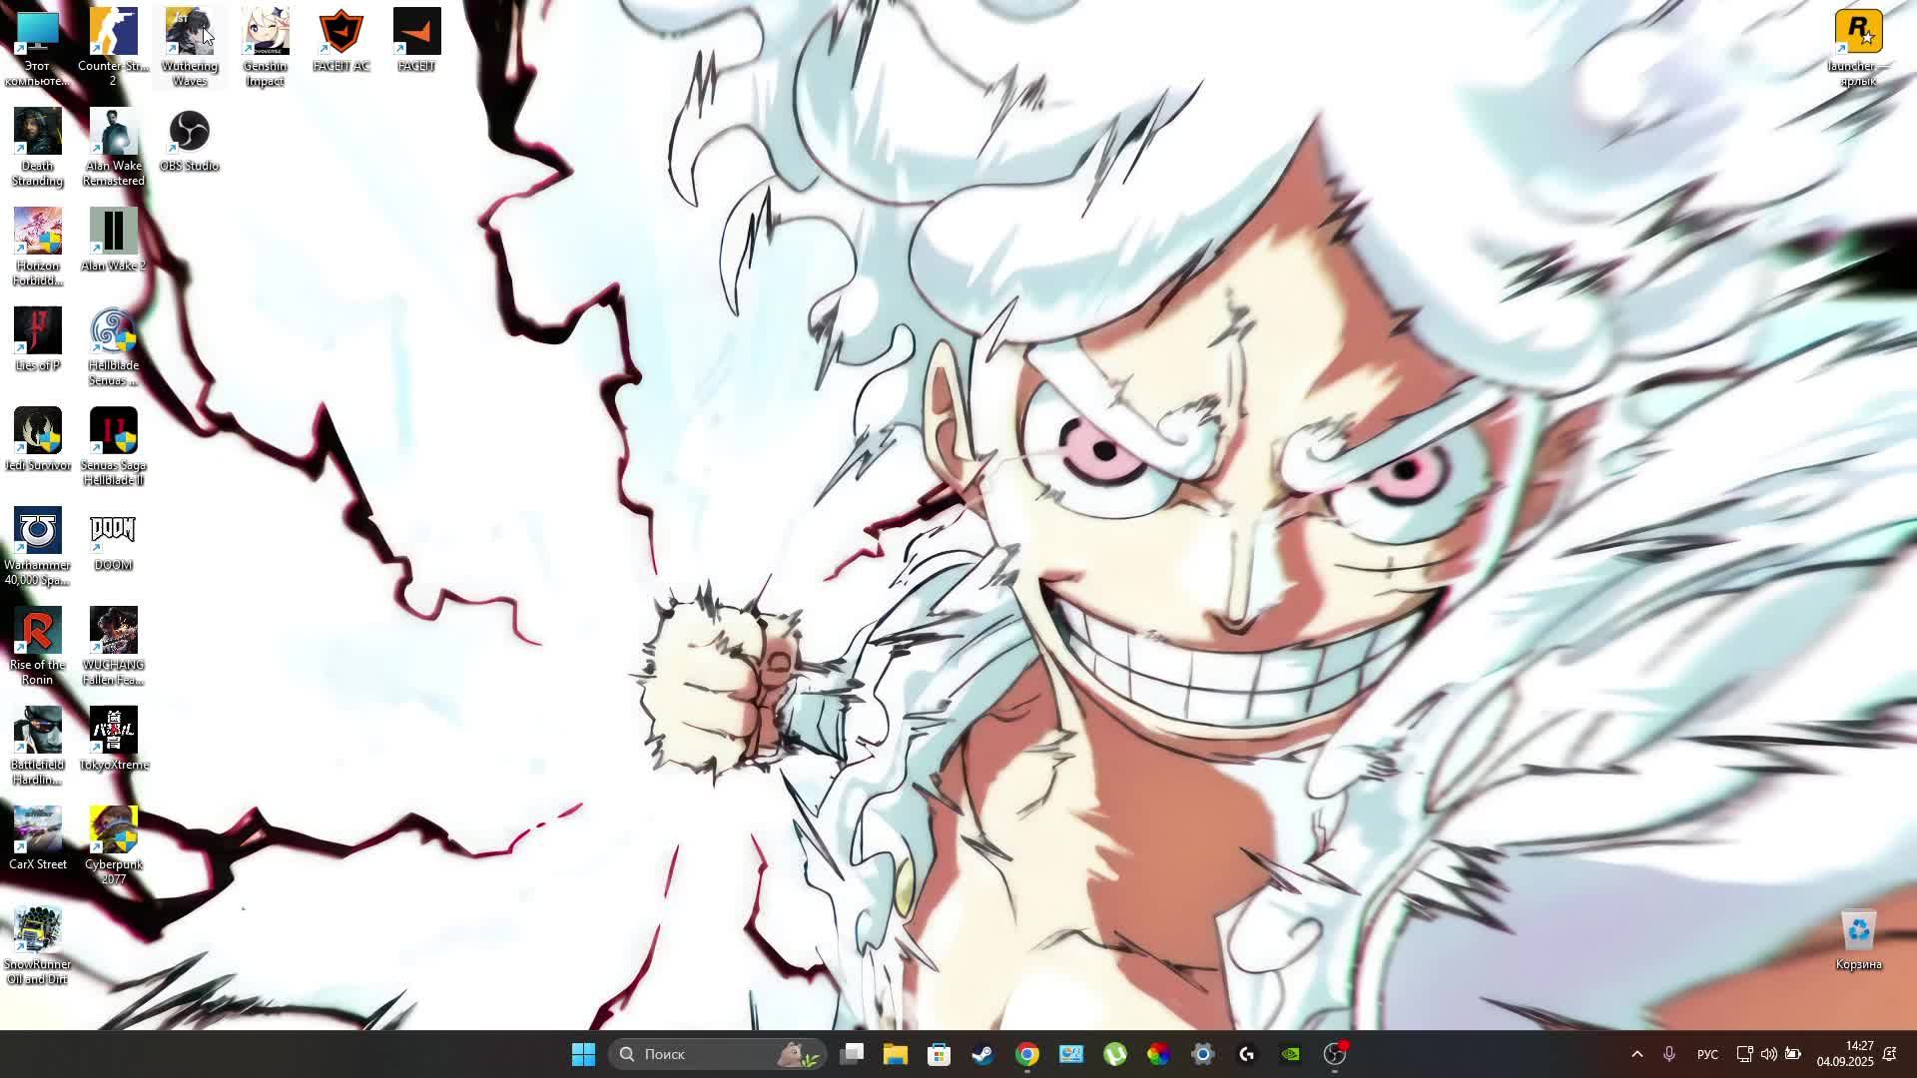The height and width of the screenshot is (1078, 1917).
Task: Click the Windows Start button
Action: pos(583,1054)
